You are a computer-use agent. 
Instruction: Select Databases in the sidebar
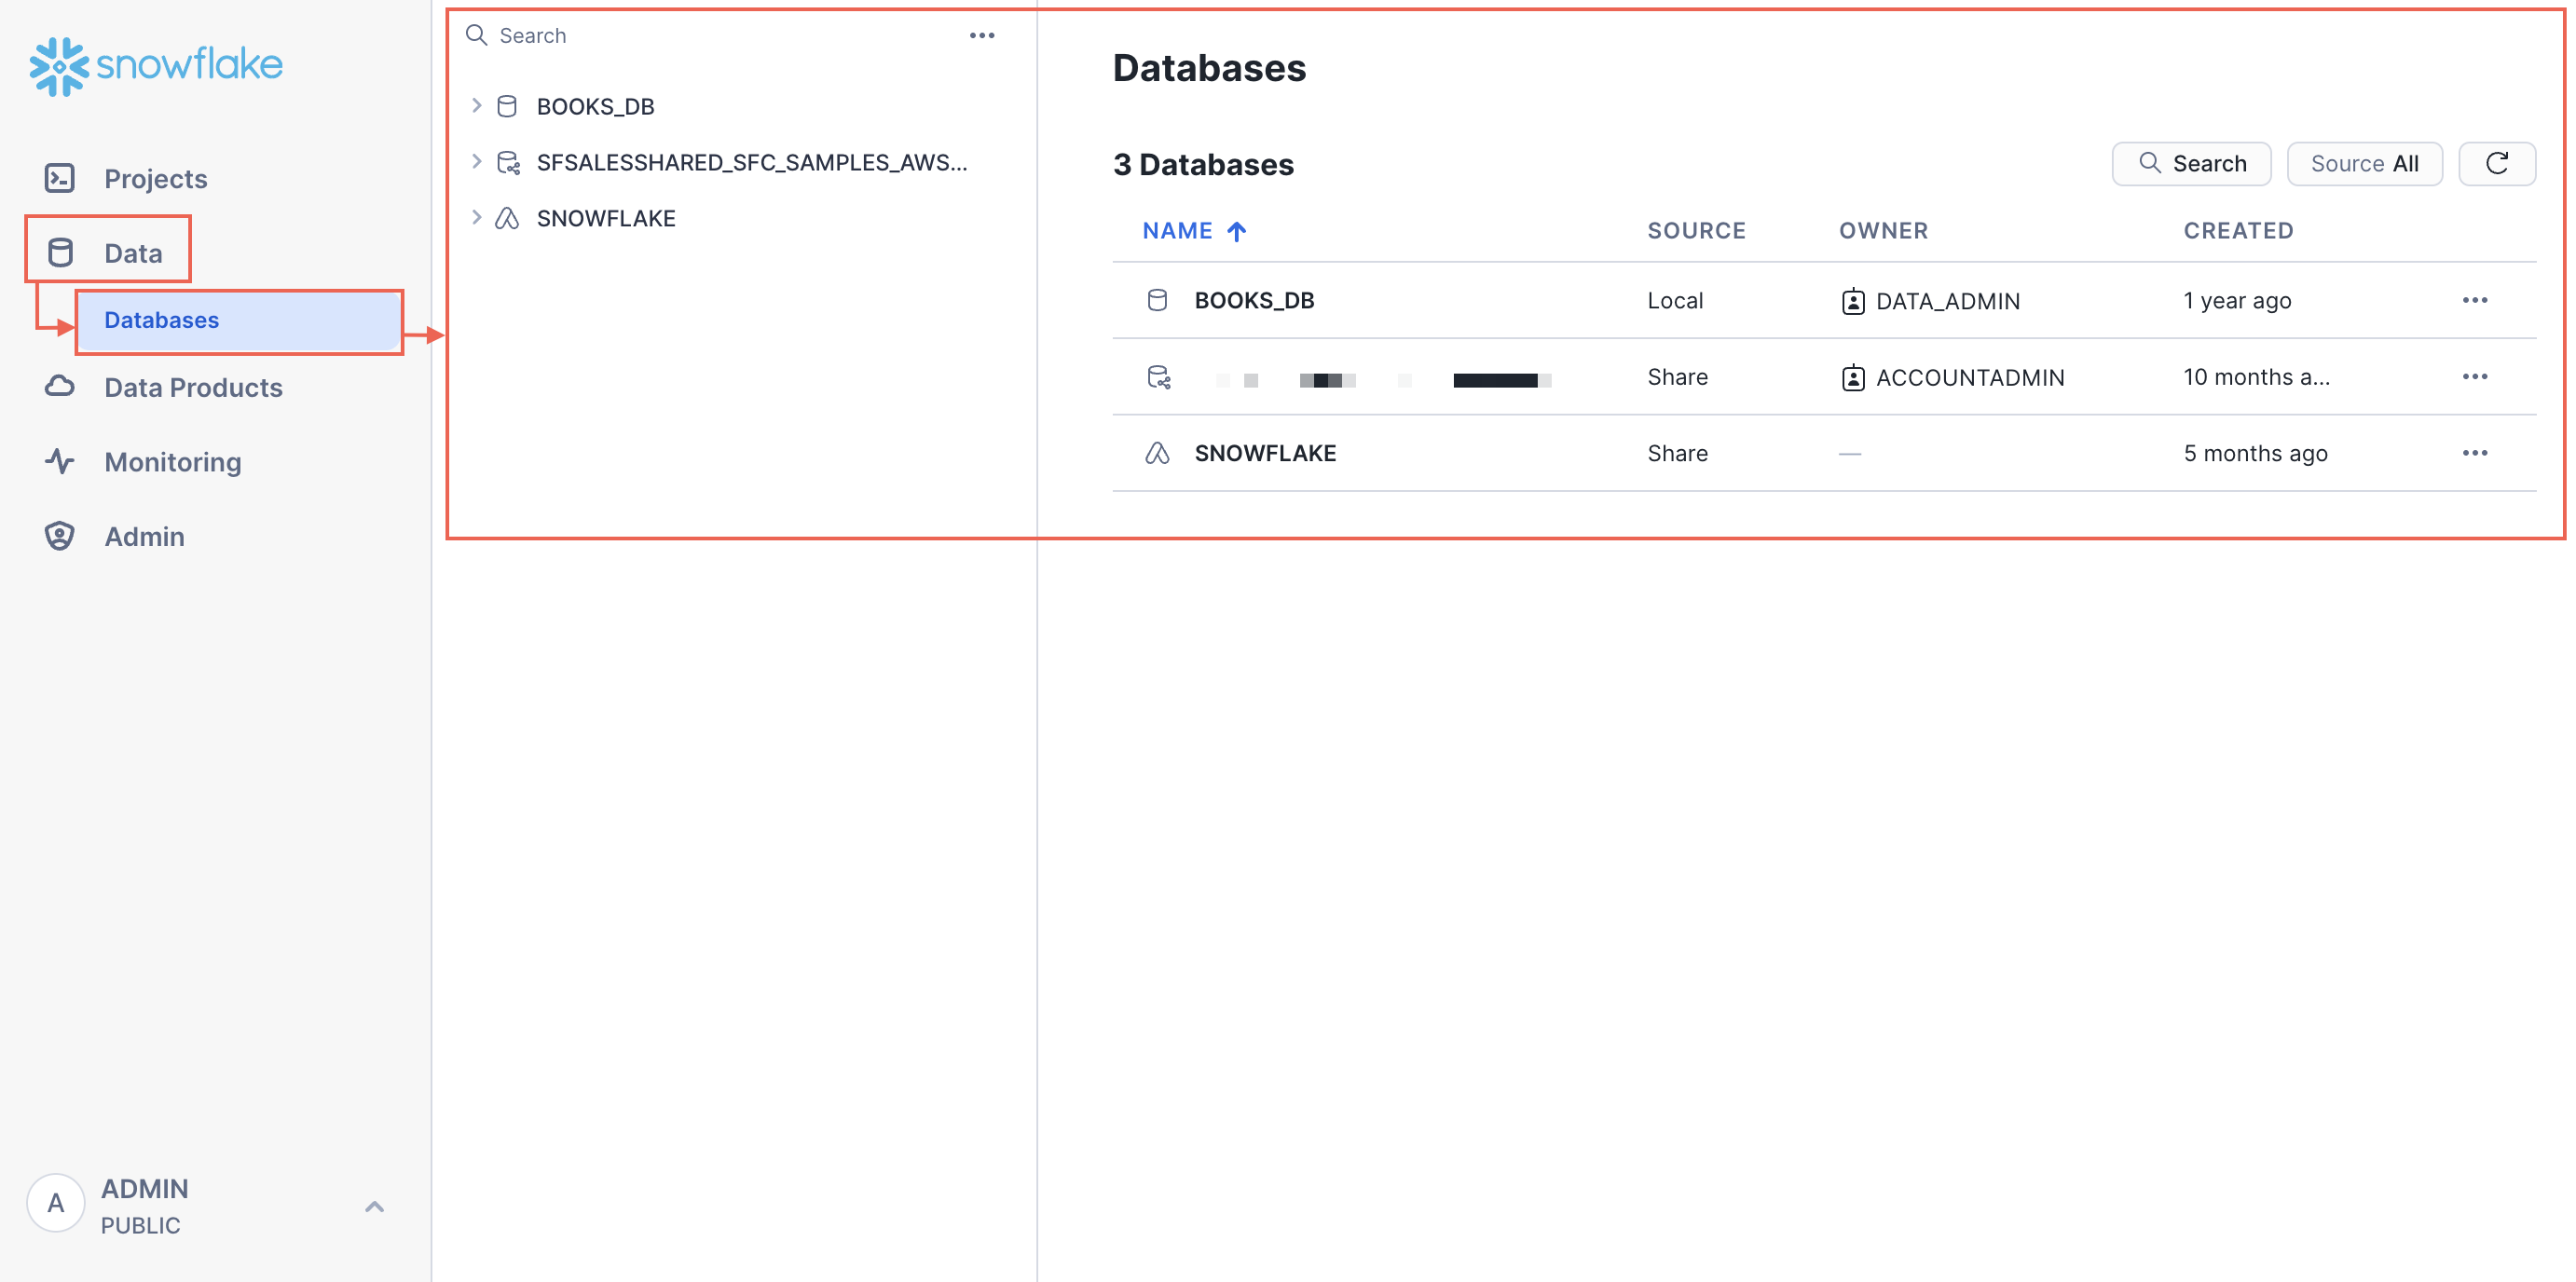(162, 320)
